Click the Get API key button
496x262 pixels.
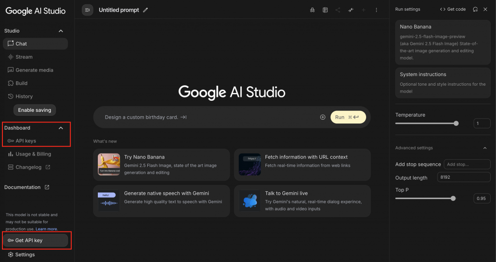35,241
